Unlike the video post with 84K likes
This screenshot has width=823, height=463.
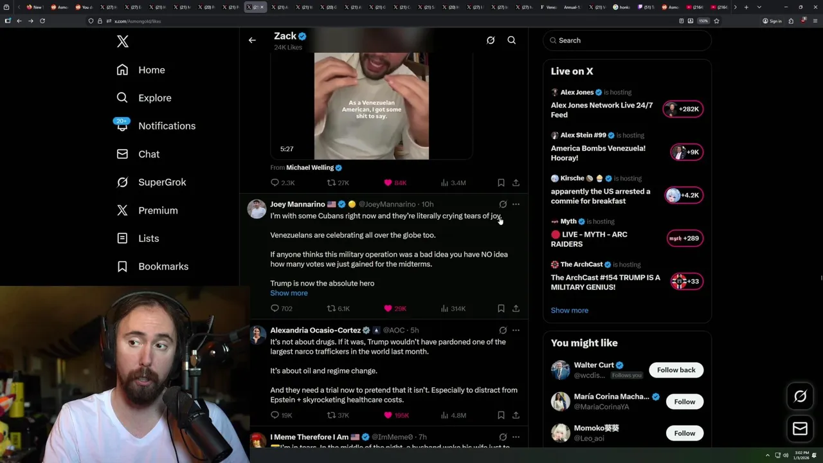click(x=395, y=183)
